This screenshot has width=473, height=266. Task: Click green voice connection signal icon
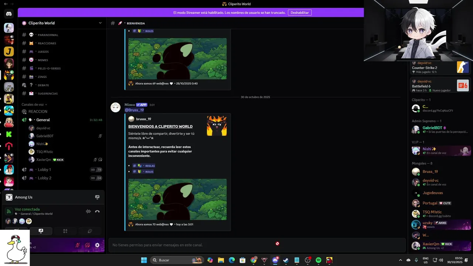click(9, 211)
